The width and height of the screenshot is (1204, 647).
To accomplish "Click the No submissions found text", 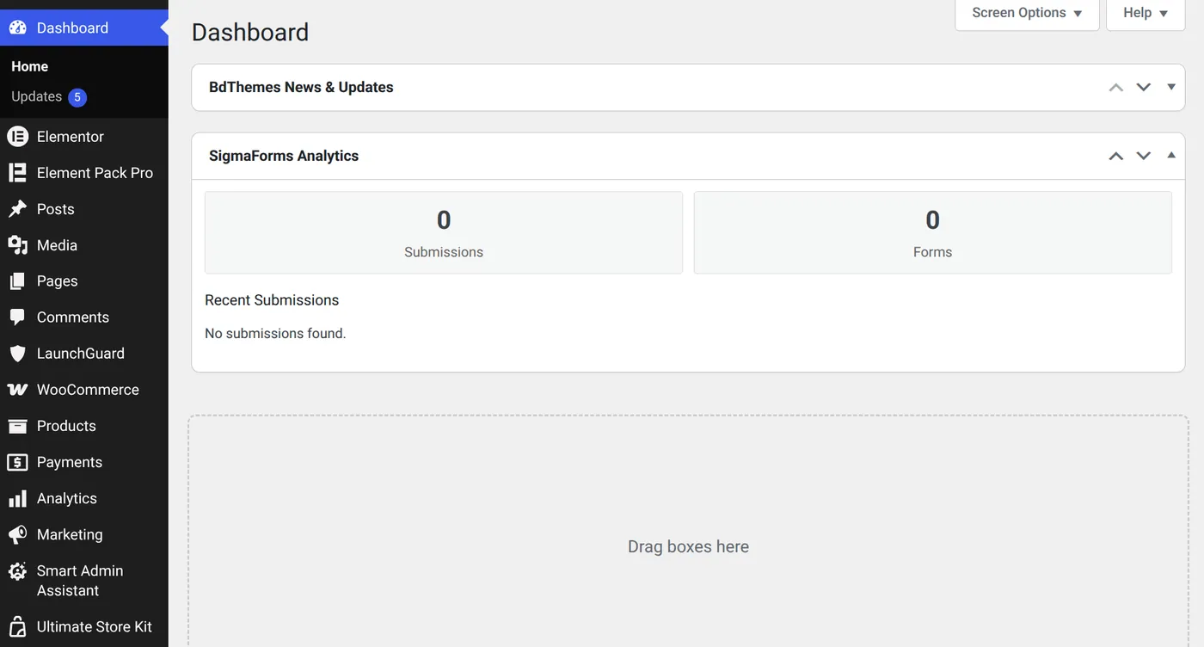I will pyautogui.click(x=275, y=333).
